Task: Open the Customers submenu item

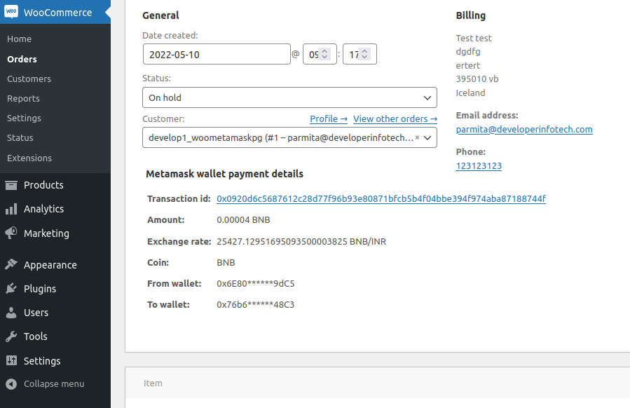Action: [29, 79]
